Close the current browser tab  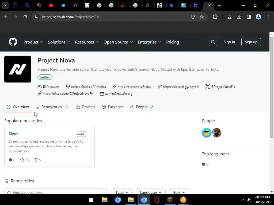(x=209, y=5)
